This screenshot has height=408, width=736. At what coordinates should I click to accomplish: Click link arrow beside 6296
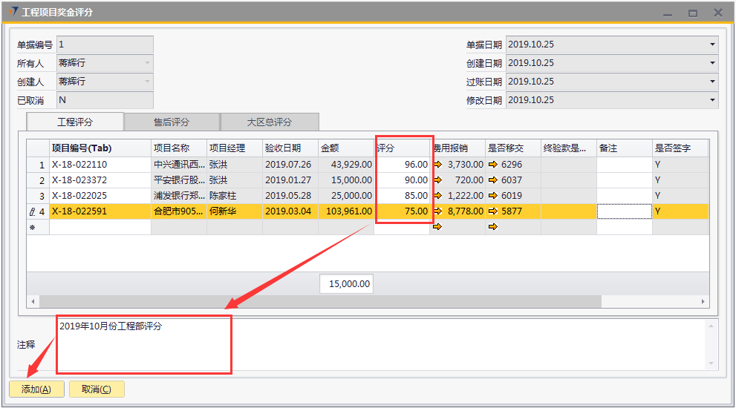point(493,165)
